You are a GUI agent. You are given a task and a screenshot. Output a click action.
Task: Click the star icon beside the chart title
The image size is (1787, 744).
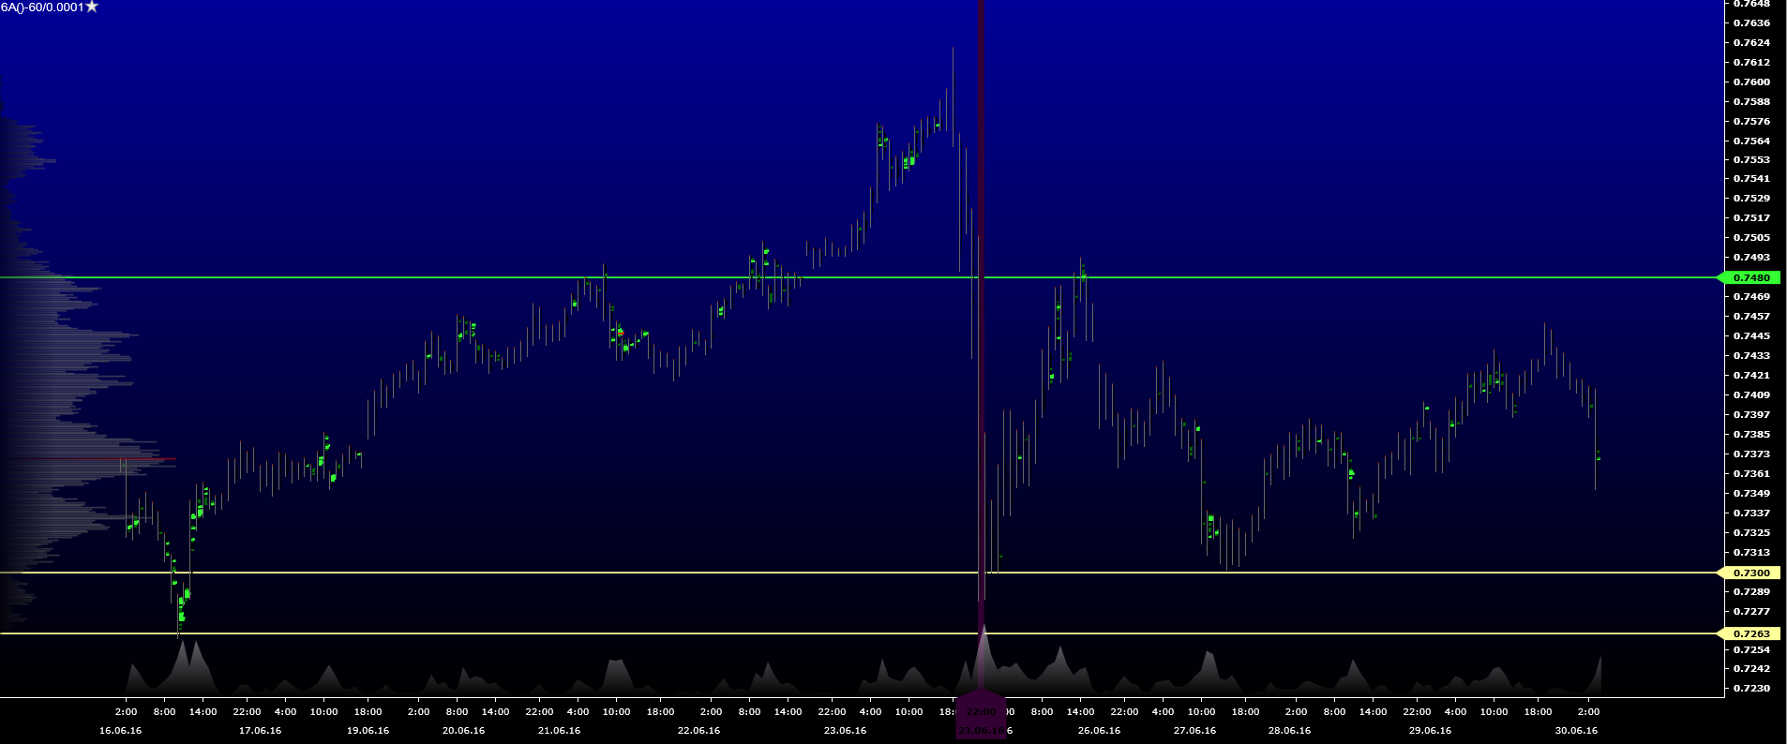coord(92,7)
